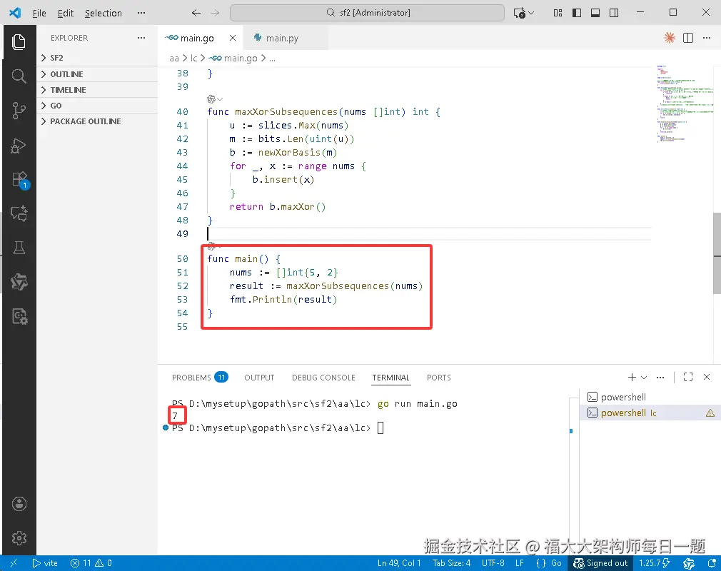Viewport: 721px width, 571px height.
Task: Open the PORTS panel tab
Action: pyautogui.click(x=439, y=378)
